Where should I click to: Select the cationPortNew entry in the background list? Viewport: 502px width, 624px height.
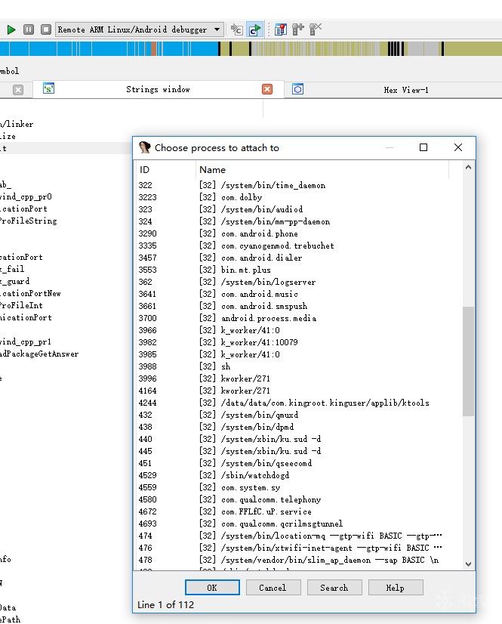click(x=31, y=293)
